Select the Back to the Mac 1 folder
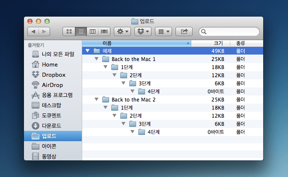Screen dimensions: 288x177 (172, 59)
